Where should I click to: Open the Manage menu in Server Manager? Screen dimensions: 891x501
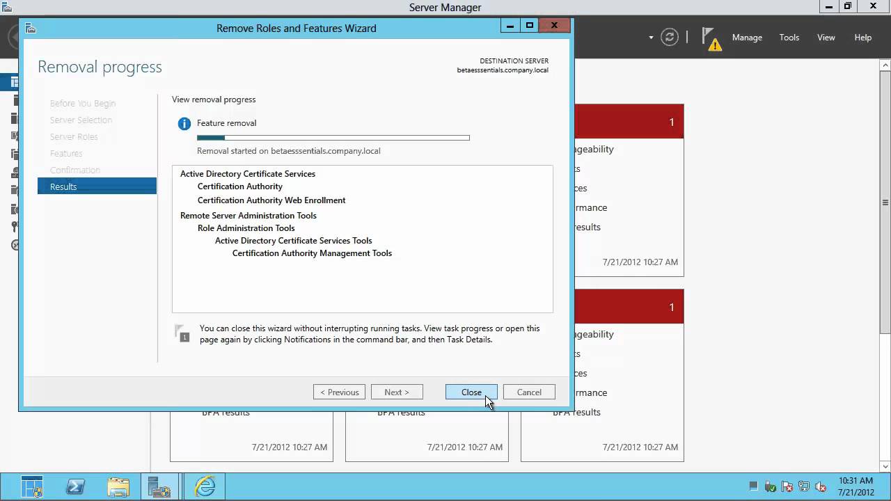tap(747, 38)
